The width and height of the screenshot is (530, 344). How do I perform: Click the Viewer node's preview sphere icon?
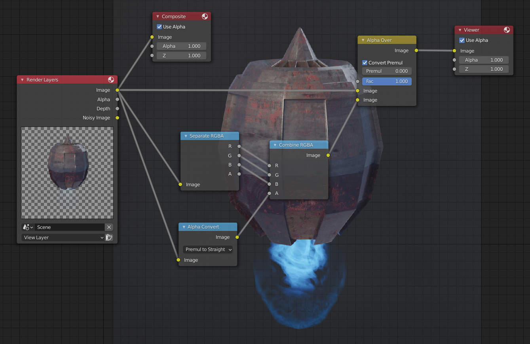click(507, 30)
